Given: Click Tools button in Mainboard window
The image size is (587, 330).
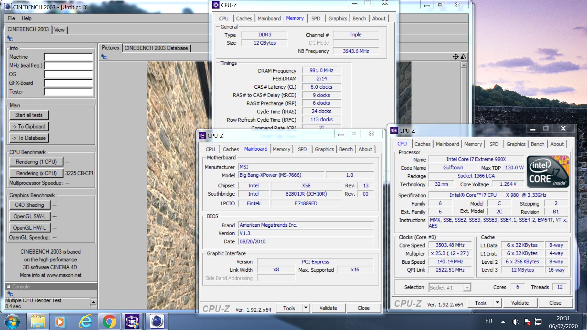Looking at the screenshot, I should coord(289,308).
